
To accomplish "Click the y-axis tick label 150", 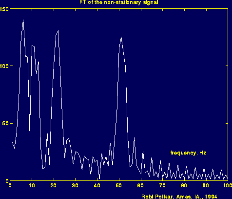I will click(4, 9).
